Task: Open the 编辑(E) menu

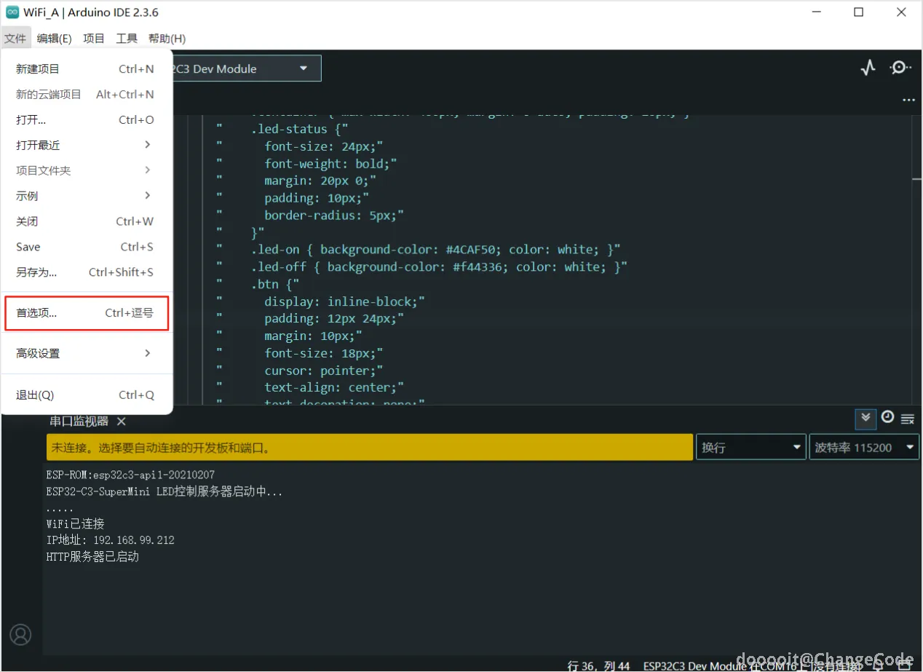Action: click(x=55, y=39)
